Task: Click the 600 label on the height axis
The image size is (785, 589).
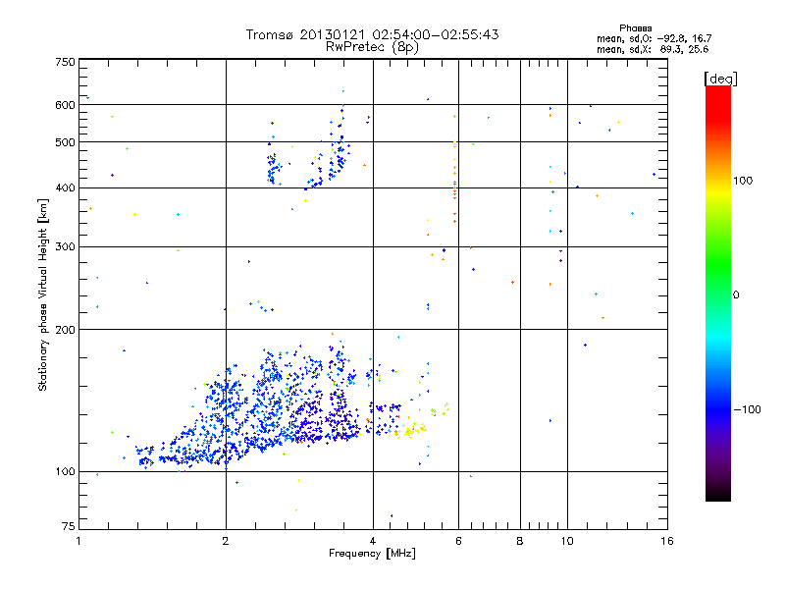Action: click(65, 105)
